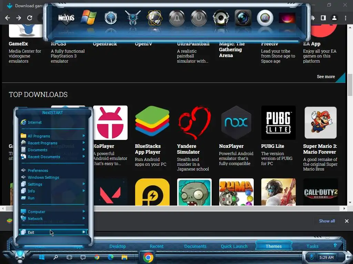Viewport: 353px width, 264px height.
Task: Click the Windows Start icon on taskbar
Action: (x=42, y=257)
